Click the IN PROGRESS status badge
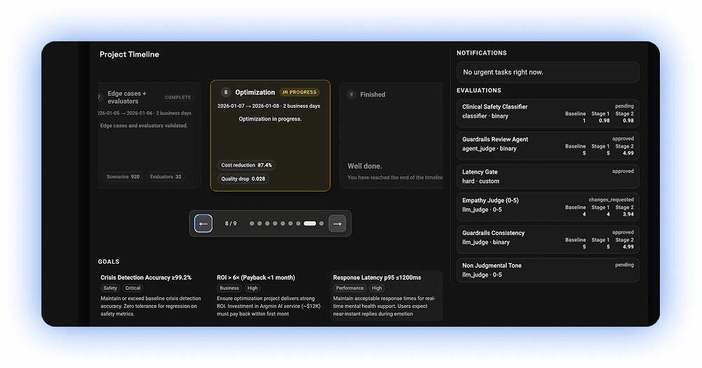702x368 pixels. (299, 92)
